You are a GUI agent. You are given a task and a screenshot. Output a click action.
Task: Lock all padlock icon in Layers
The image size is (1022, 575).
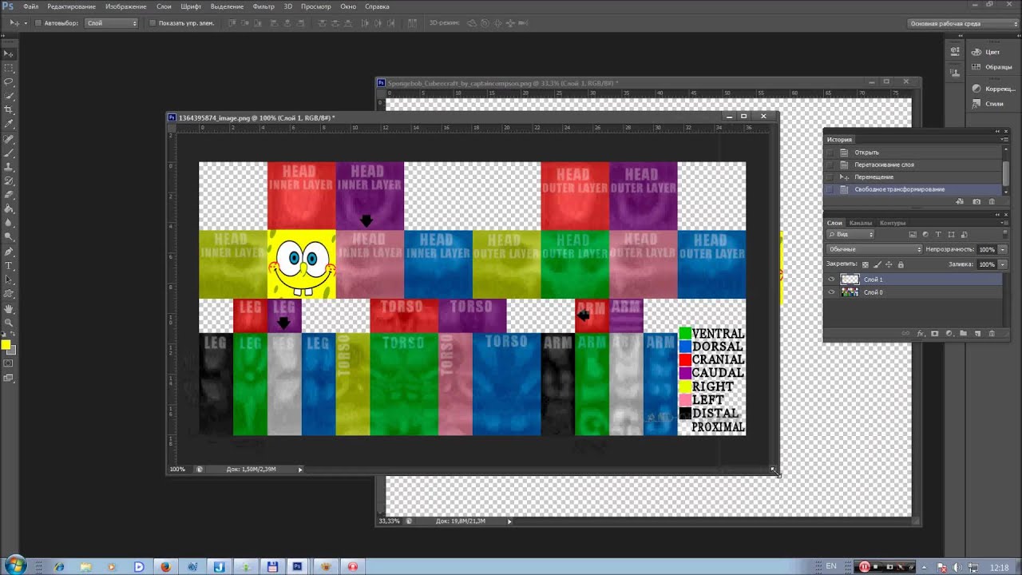[901, 264]
